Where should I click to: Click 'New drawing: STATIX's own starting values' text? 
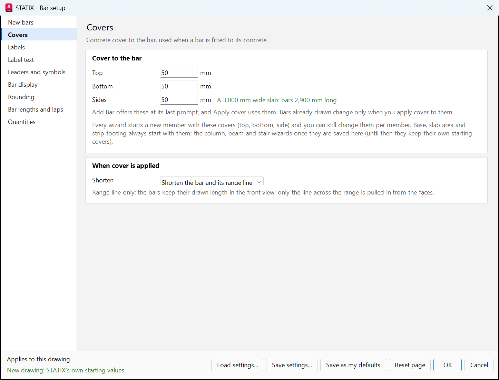pos(66,370)
